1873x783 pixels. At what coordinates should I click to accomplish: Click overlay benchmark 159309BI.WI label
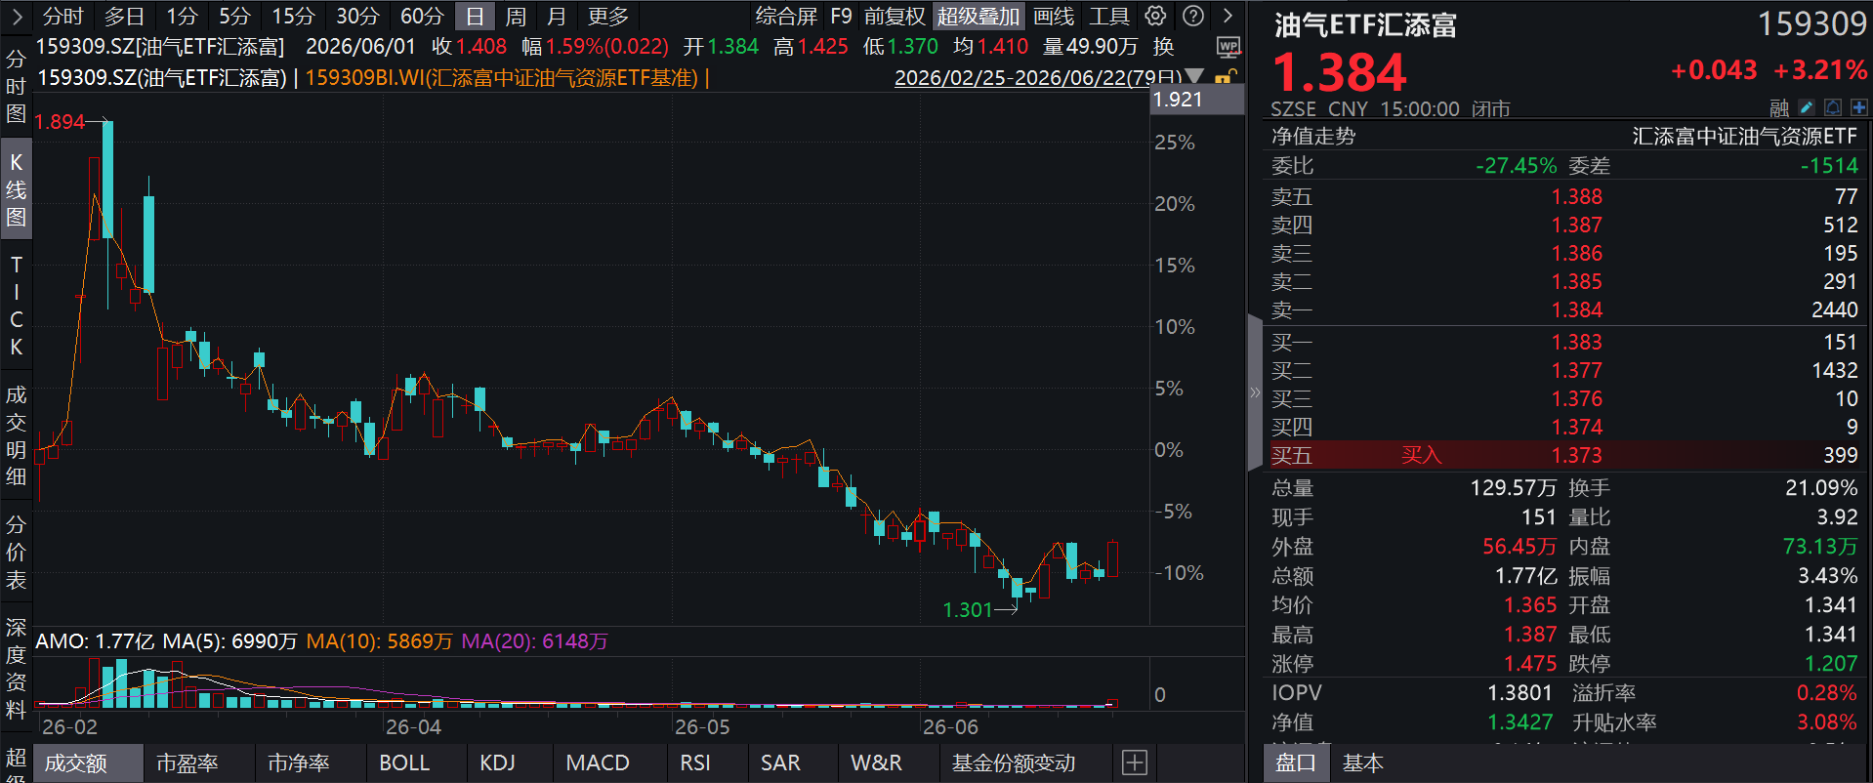click(502, 77)
